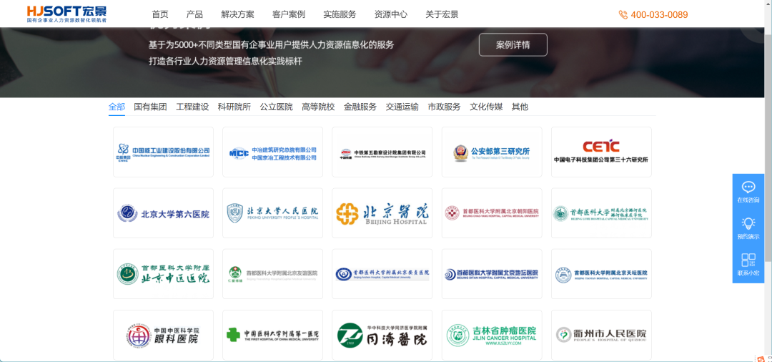Open 北京安贞医院 logo card
The width and height of the screenshot is (772, 362).
click(x=382, y=274)
